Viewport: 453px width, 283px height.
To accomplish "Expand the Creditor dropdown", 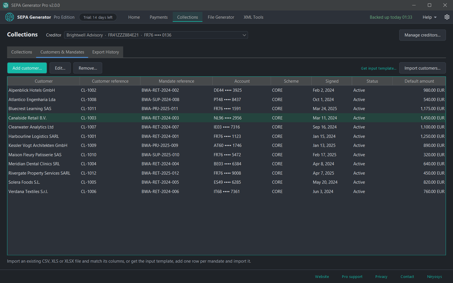I will tap(156, 35).
